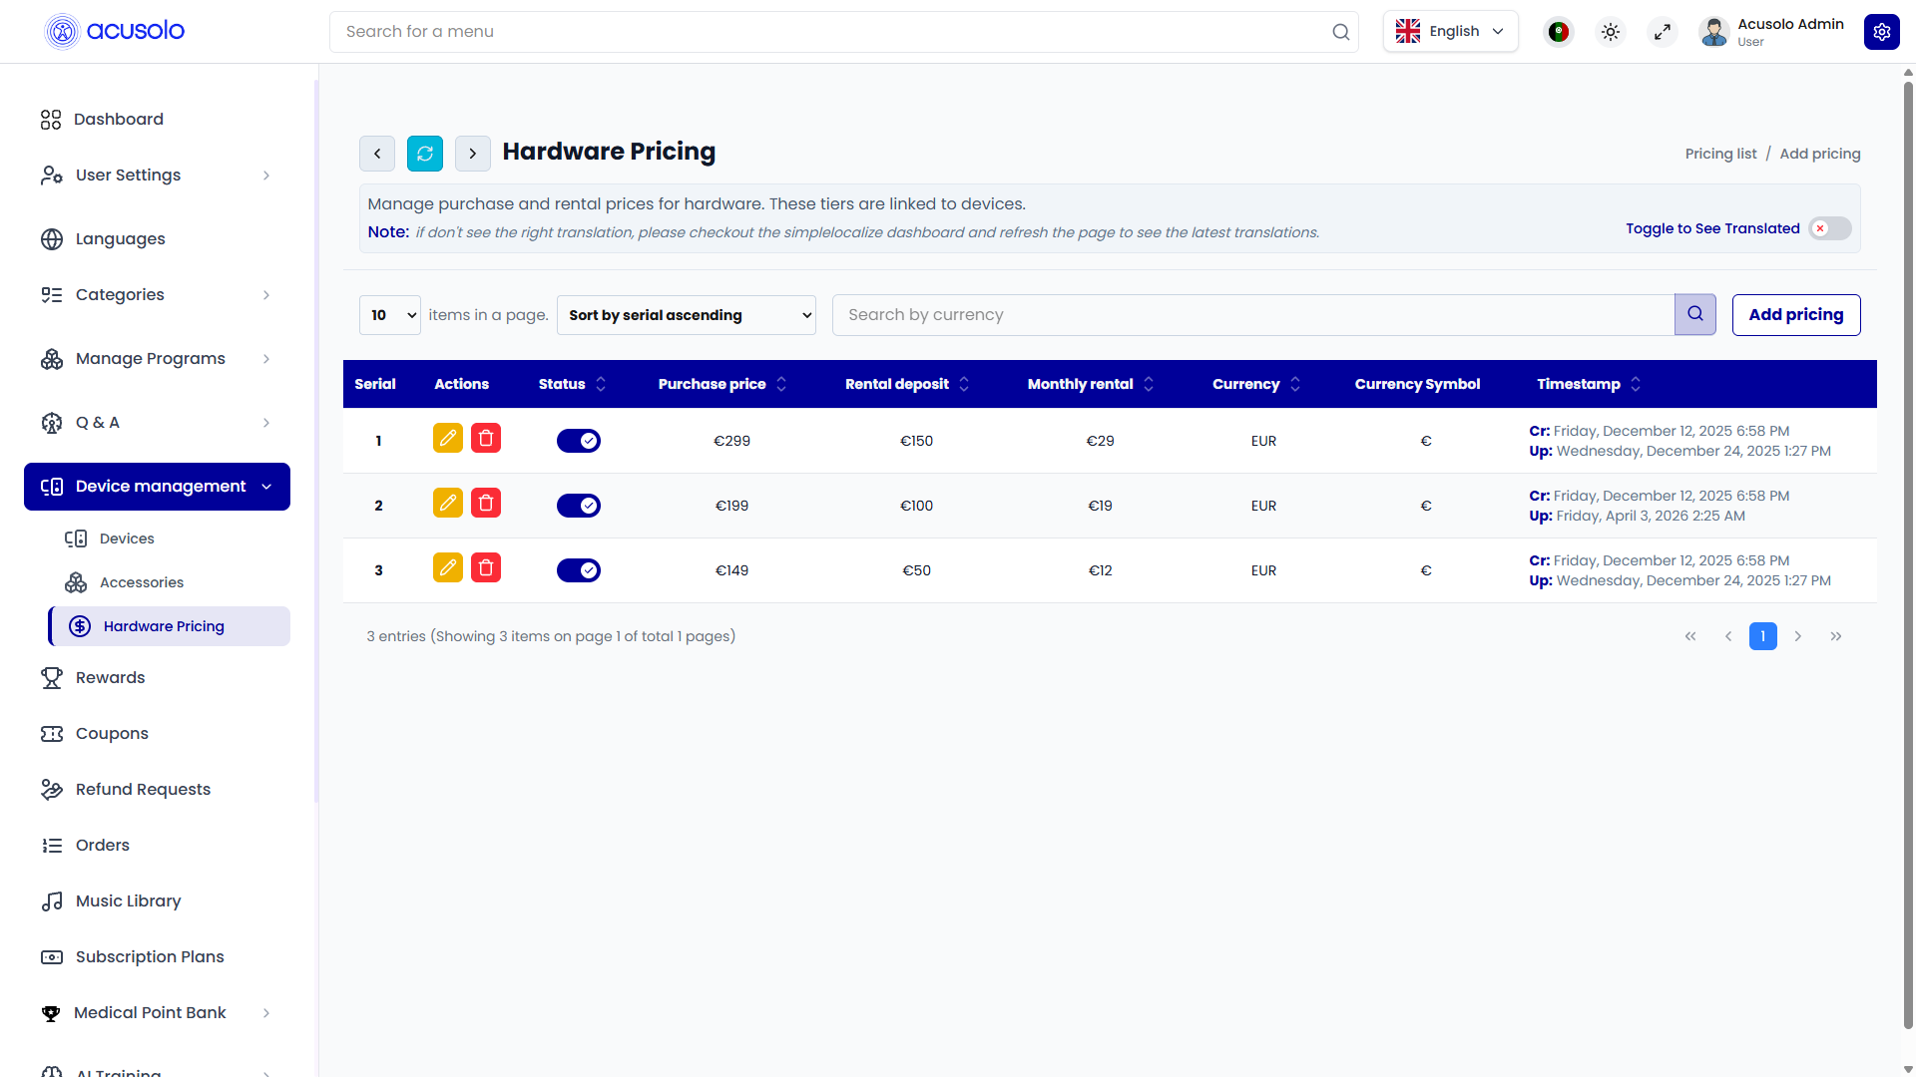This screenshot has width=1916, height=1077.
Task: Toggle status switch for €299 row
Action: pos(579,441)
